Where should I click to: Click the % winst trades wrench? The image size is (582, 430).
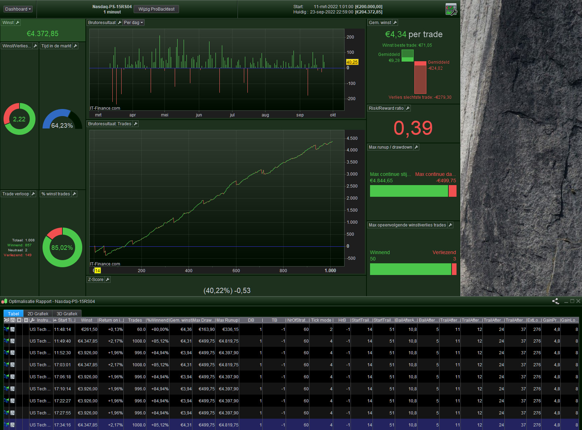tap(74, 194)
